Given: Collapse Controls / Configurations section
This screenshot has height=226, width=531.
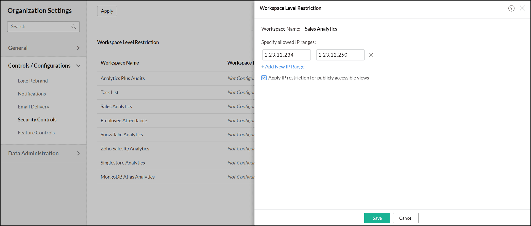Looking at the screenshot, I should coord(78,66).
